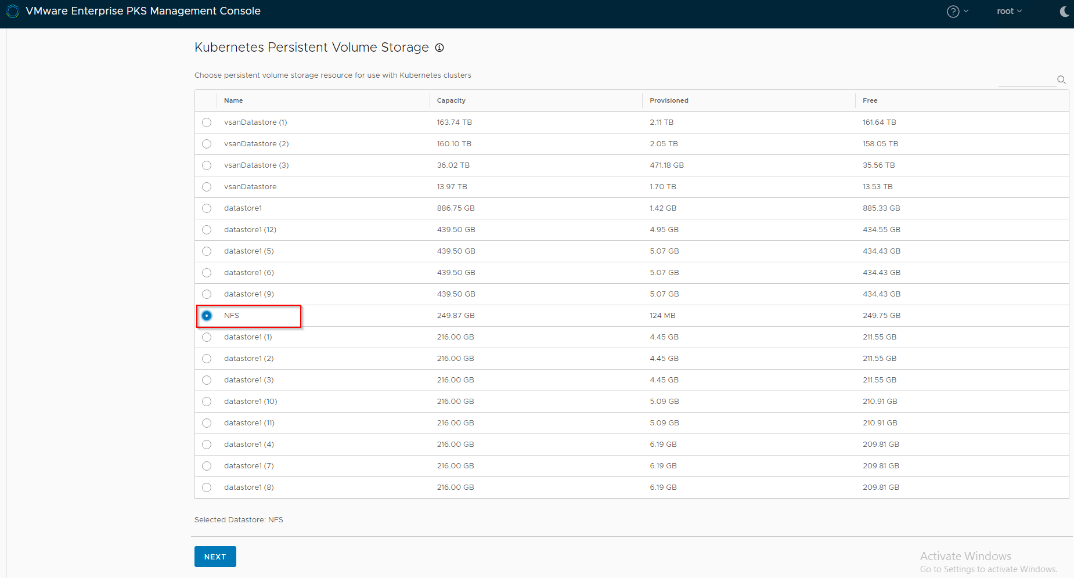Click the info icon beside the page title
This screenshot has height=578, width=1074.
point(439,48)
